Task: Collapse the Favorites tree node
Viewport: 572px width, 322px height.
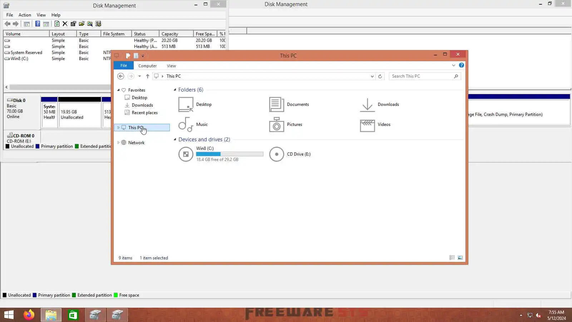Action: point(118,90)
